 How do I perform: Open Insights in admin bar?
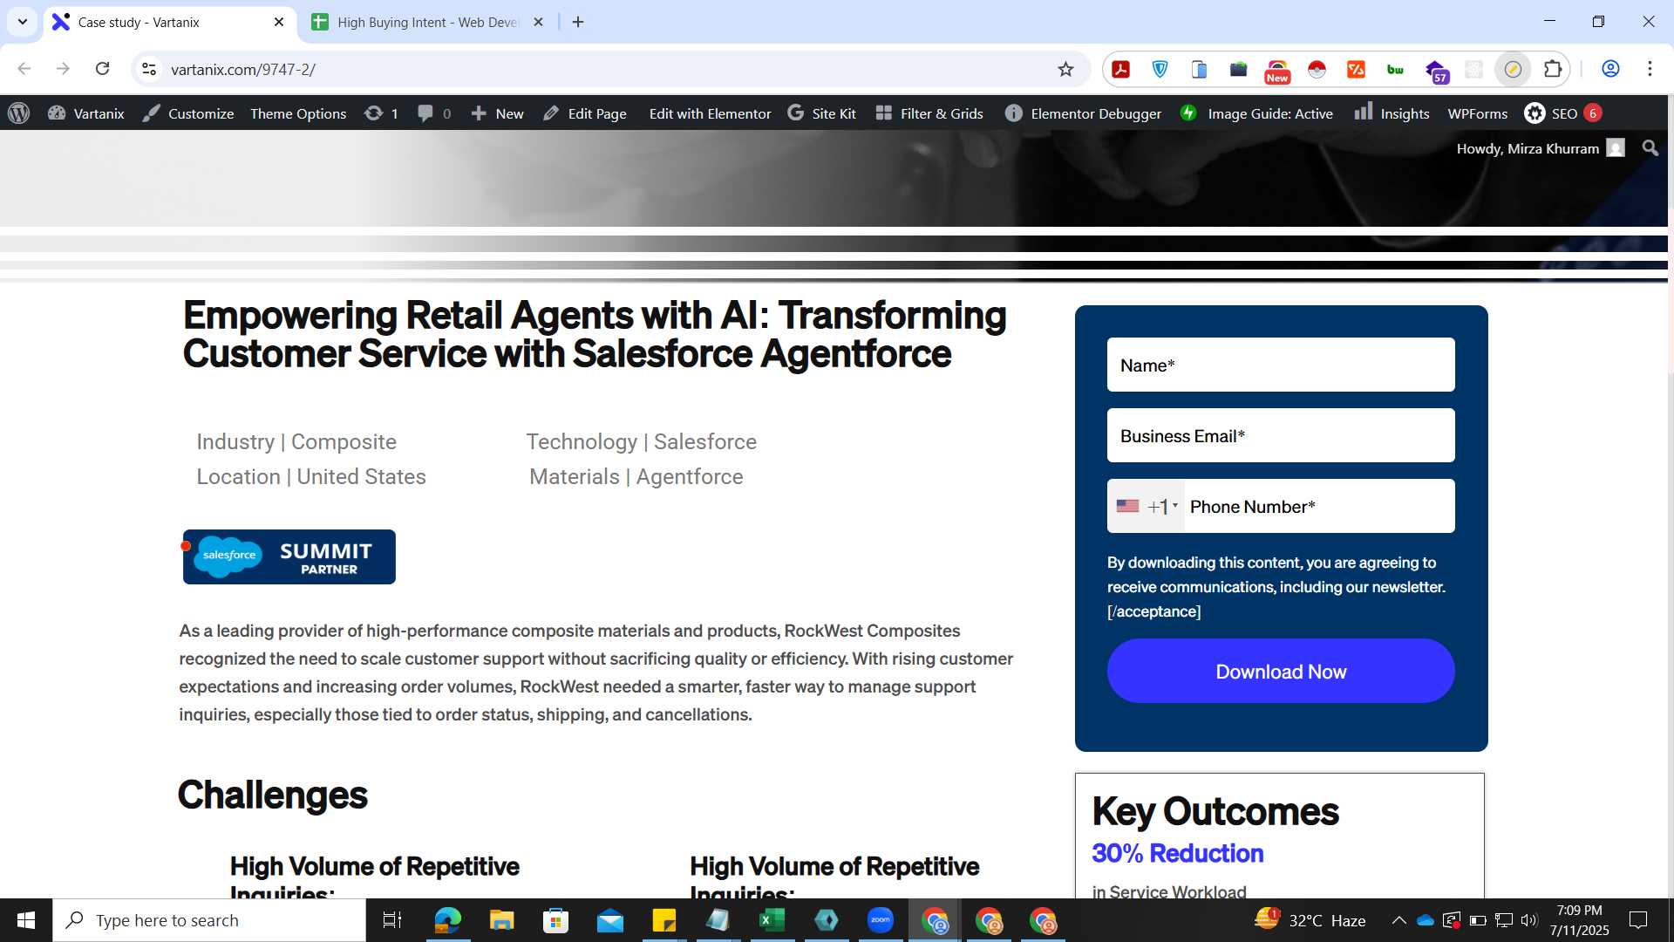1392,113
